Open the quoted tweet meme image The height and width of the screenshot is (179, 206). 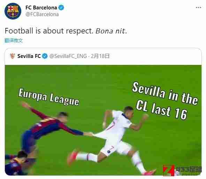103,120
